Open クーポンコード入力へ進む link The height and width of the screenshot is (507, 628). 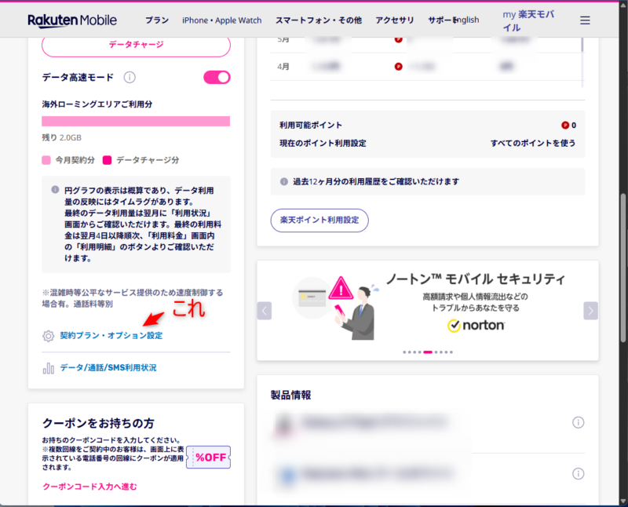click(89, 487)
